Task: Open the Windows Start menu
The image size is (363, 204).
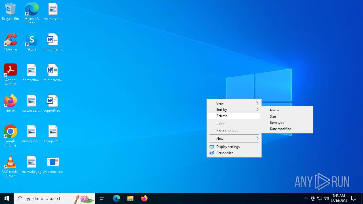Action: pos(7,198)
